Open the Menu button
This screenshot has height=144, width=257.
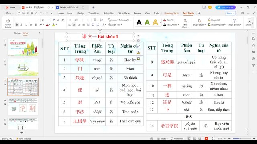pyautogui.click(x=8, y=13)
